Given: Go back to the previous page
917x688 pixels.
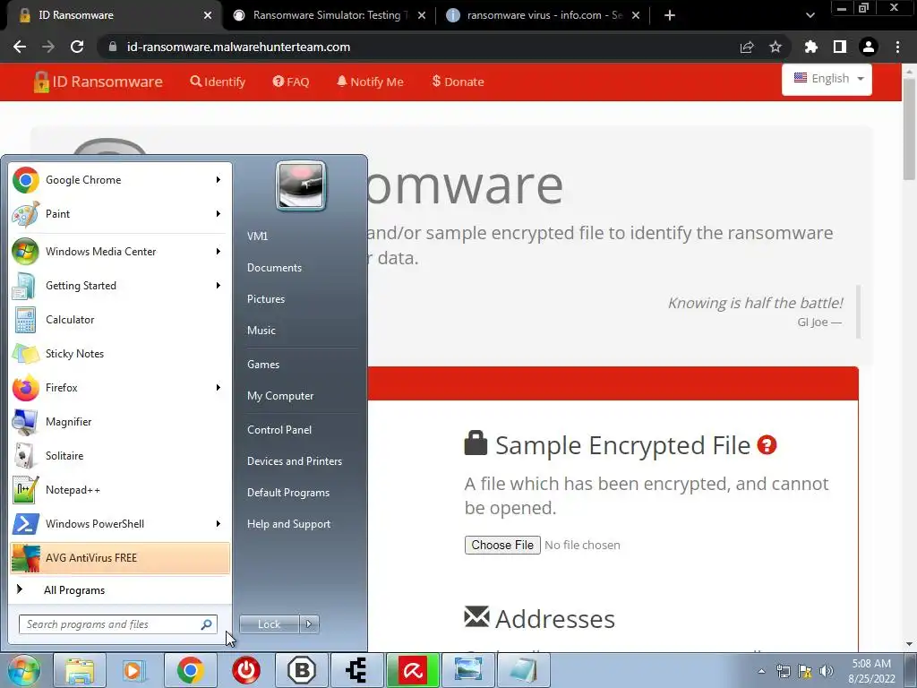Looking at the screenshot, I should coord(20,47).
